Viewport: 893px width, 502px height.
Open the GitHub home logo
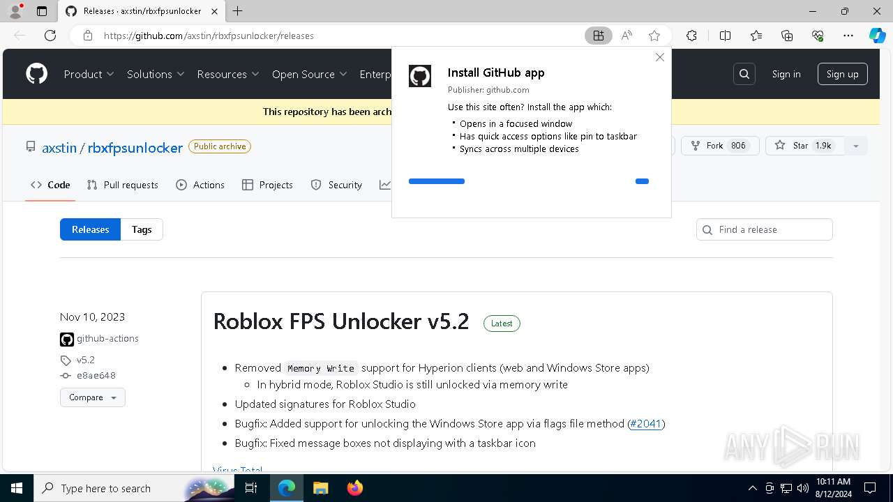[x=36, y=74]
